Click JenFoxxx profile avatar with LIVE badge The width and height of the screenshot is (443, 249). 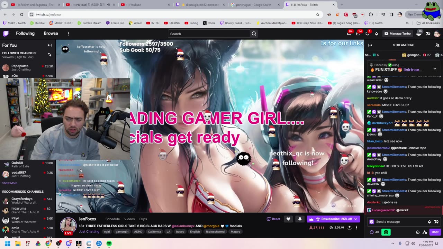pos(68,226)
